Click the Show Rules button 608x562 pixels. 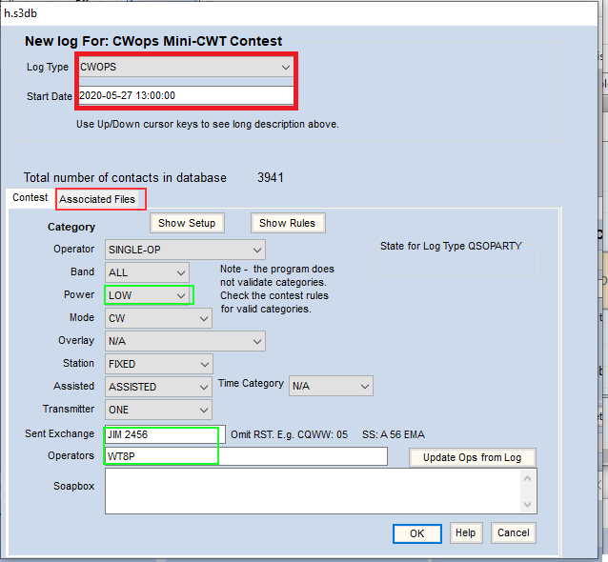[x=289, y=223]
